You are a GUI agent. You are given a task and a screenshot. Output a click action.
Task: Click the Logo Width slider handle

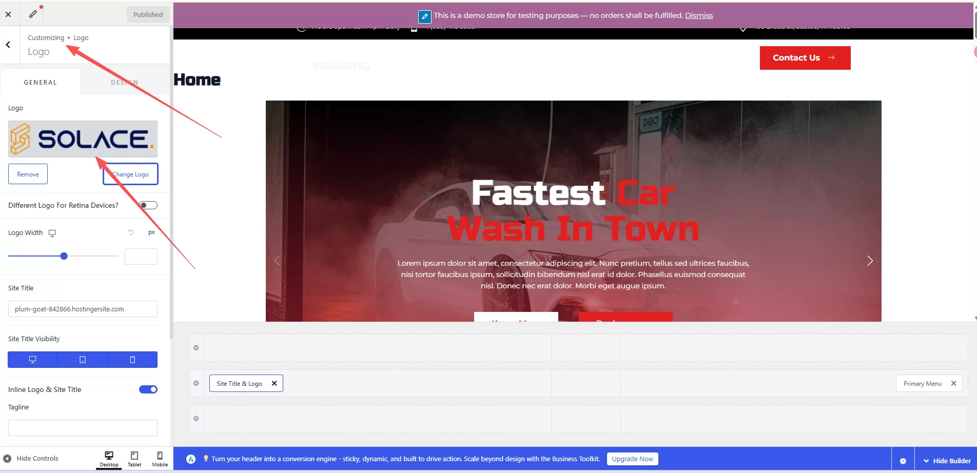tap(64, 256)
